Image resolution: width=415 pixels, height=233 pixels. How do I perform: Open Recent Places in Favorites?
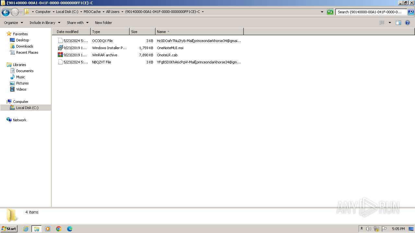point(27,52)
